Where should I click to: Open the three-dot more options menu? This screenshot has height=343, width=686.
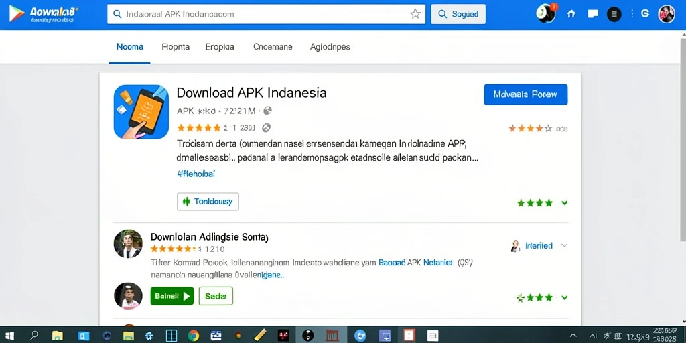coord(632,14)
